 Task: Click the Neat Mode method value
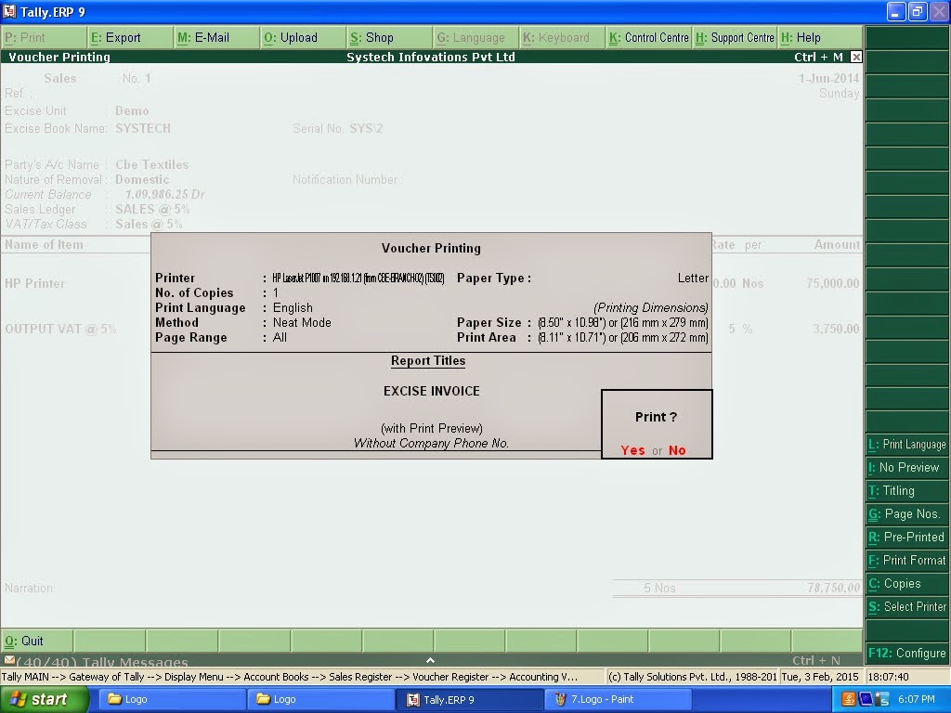(302, 322)
